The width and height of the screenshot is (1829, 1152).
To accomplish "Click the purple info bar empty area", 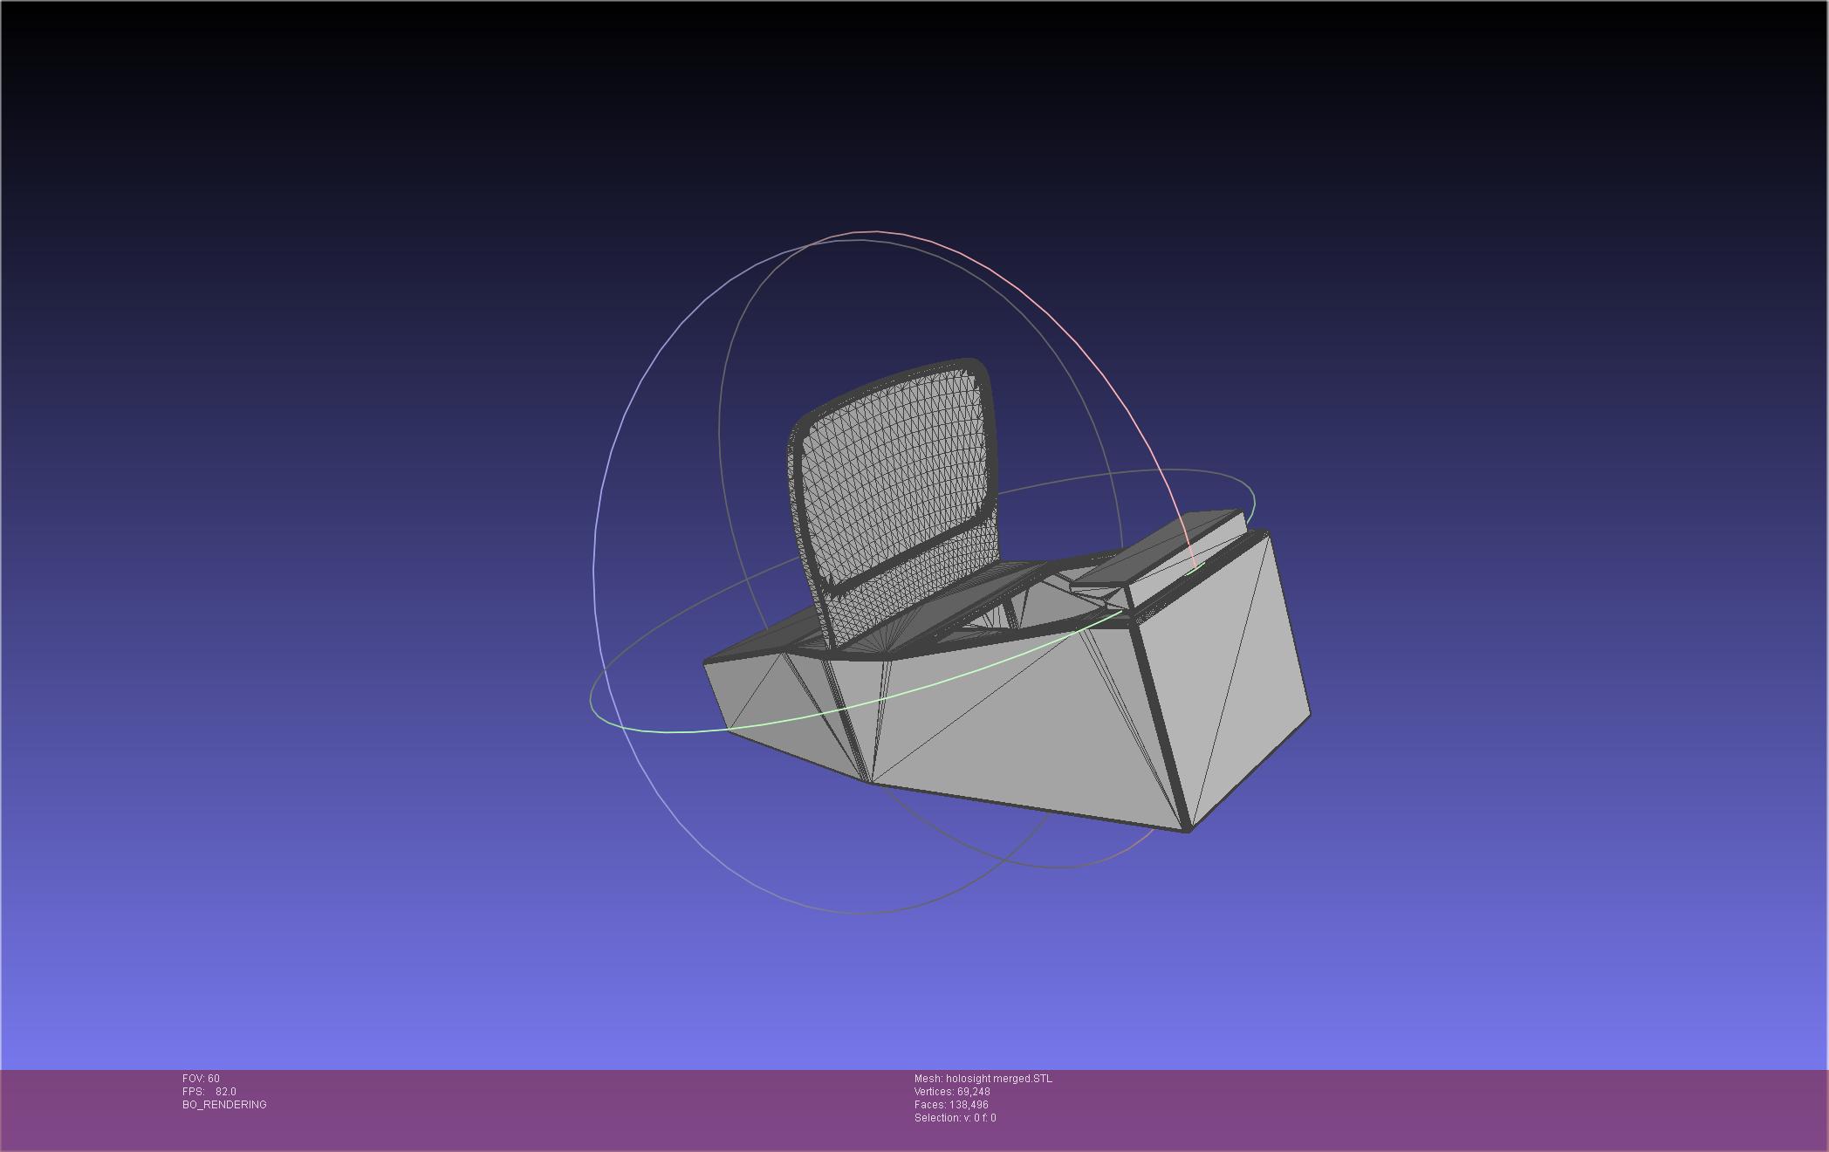I will 1396,1108.
